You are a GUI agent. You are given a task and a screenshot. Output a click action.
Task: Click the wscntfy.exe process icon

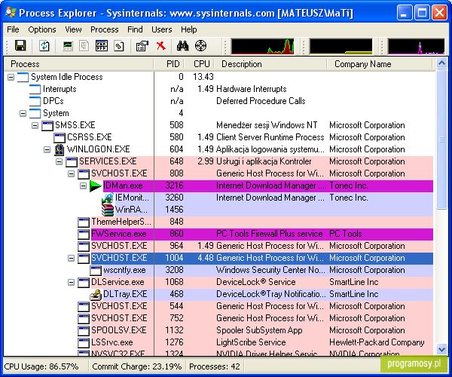tap(96, 270)
